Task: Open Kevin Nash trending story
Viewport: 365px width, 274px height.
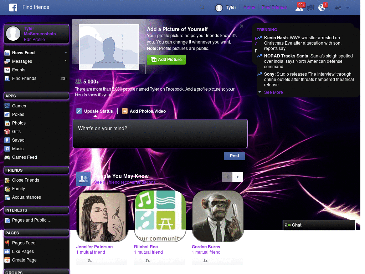Action: [x=303, y=43]
